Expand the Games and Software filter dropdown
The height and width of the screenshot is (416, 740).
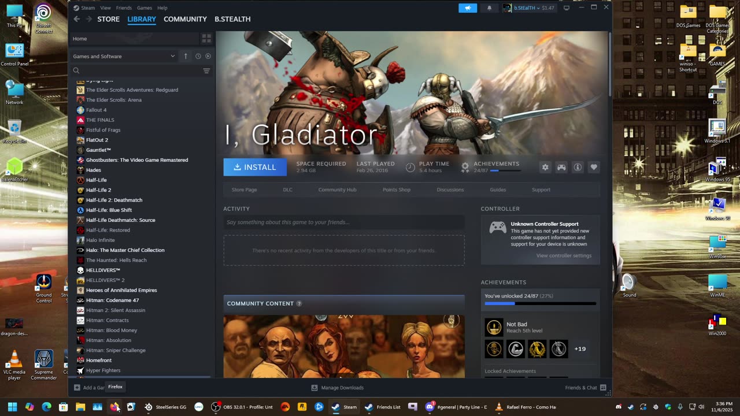click(x=124, y=56)
